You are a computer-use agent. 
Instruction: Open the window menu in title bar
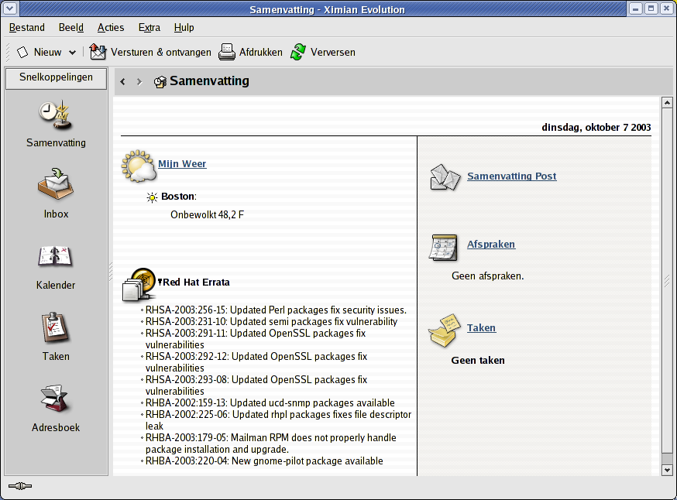coord(10,9)
